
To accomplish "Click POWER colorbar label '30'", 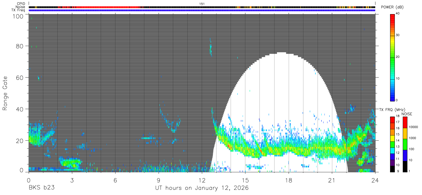I will (398, 35).
